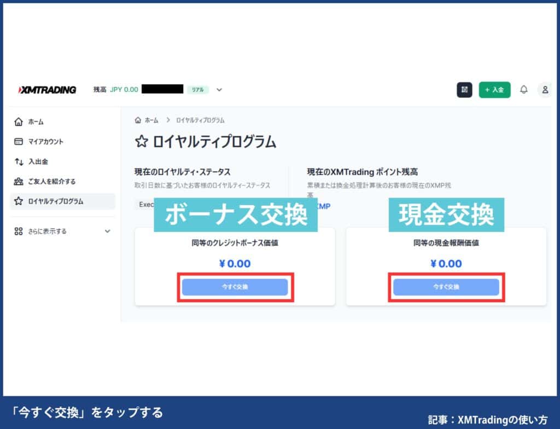Expand the account selector chevron

coord(219,90)
